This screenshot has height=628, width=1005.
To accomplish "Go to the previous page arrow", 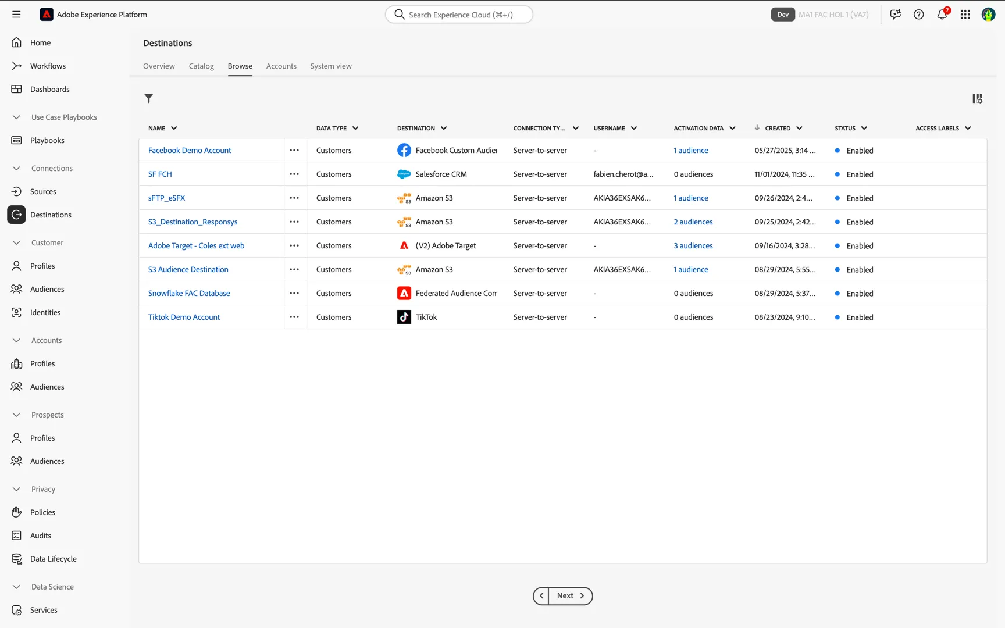I will (541, 595).
